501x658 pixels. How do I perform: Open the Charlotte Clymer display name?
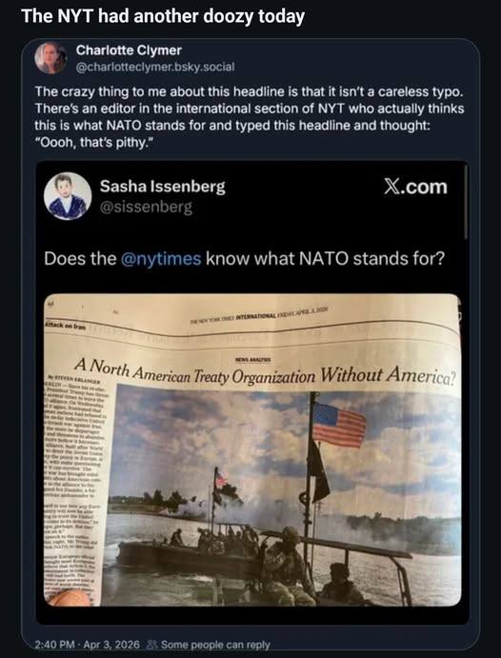coord(129,50)
